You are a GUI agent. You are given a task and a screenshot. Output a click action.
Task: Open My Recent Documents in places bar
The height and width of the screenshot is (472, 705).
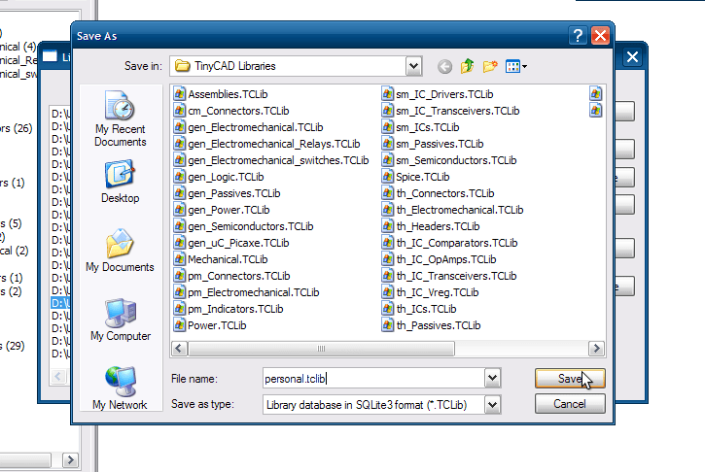click(120, 118)
